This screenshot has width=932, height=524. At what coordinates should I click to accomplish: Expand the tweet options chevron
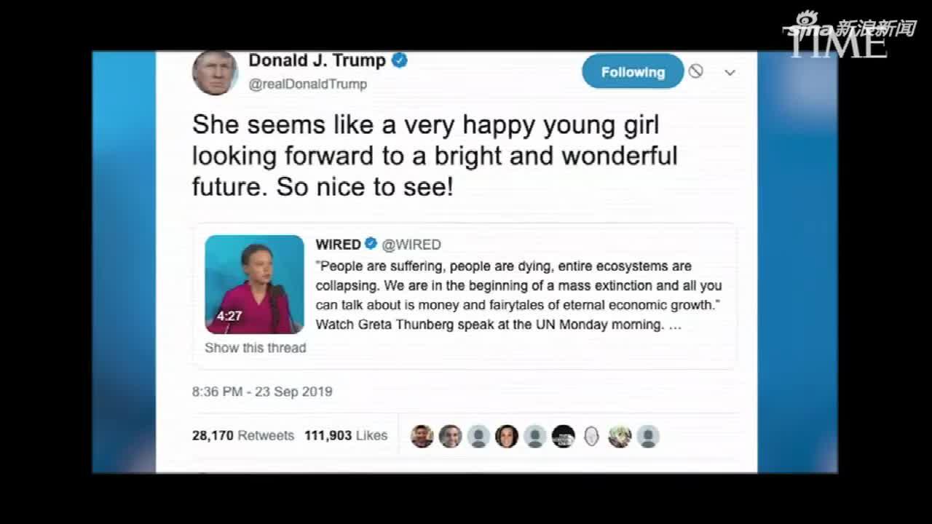[730, 72]
